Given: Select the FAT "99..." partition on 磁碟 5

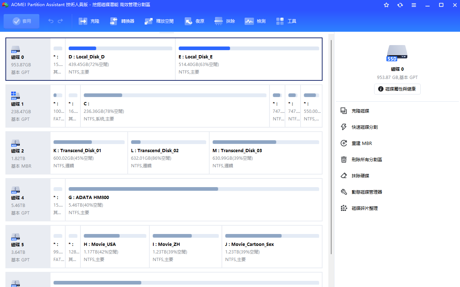Looking at the screenshot, I should pyautogui.click(x=58, y=247).
